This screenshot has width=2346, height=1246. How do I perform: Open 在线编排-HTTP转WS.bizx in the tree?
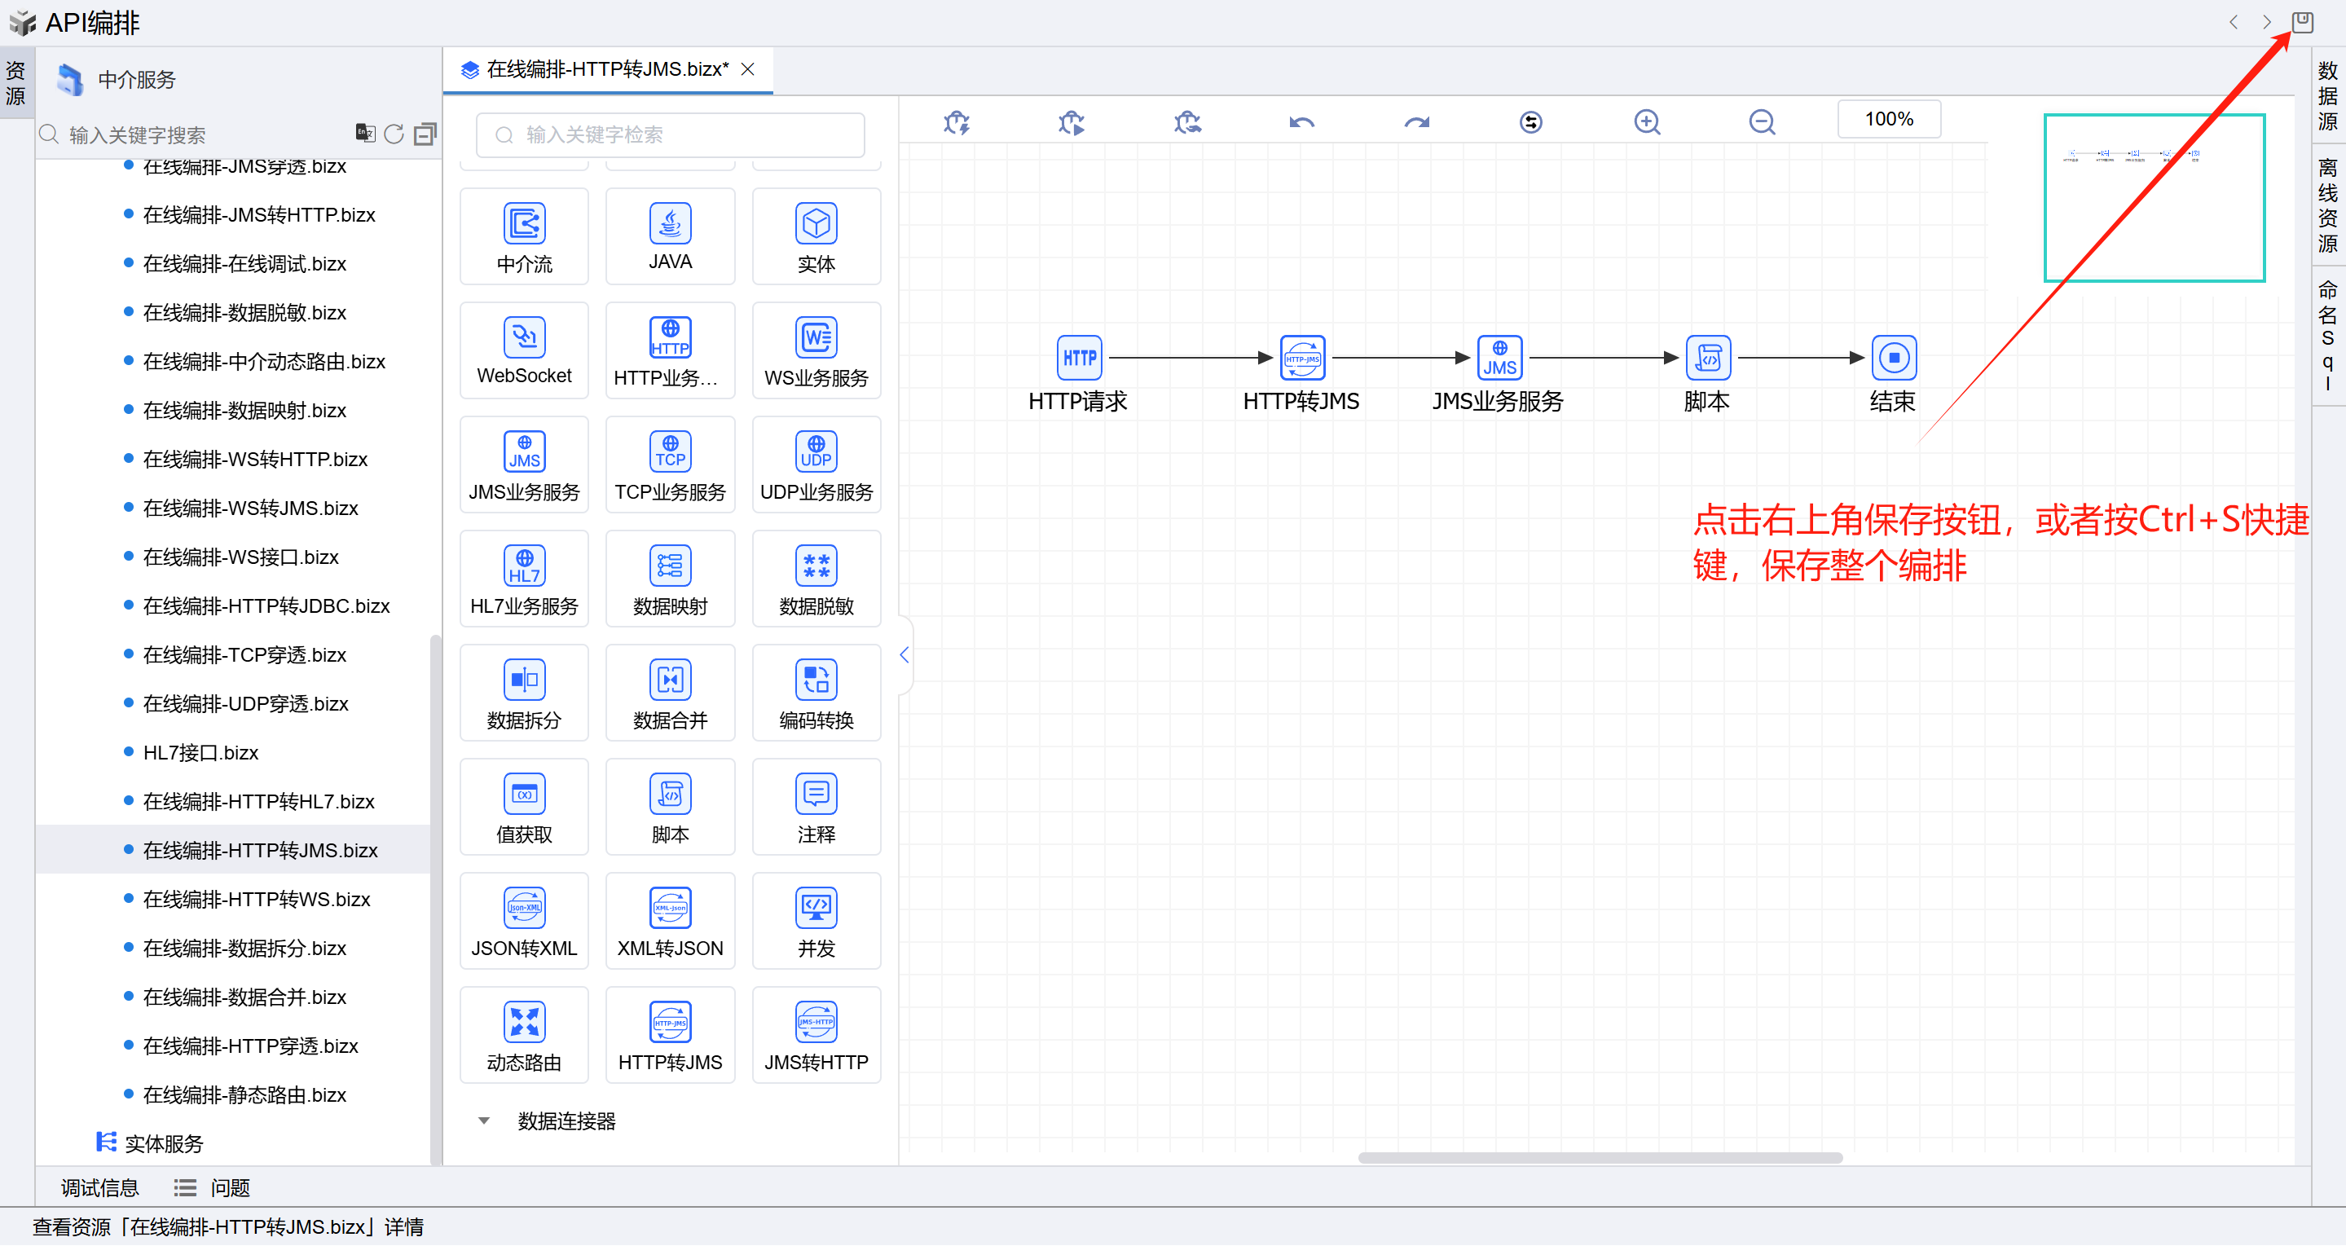(256, 899)
